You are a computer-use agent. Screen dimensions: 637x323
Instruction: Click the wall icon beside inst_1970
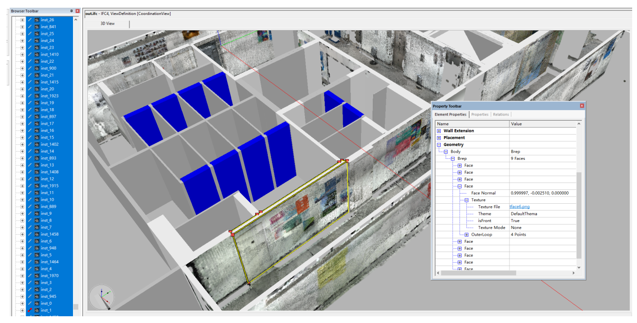click(37, 276)
